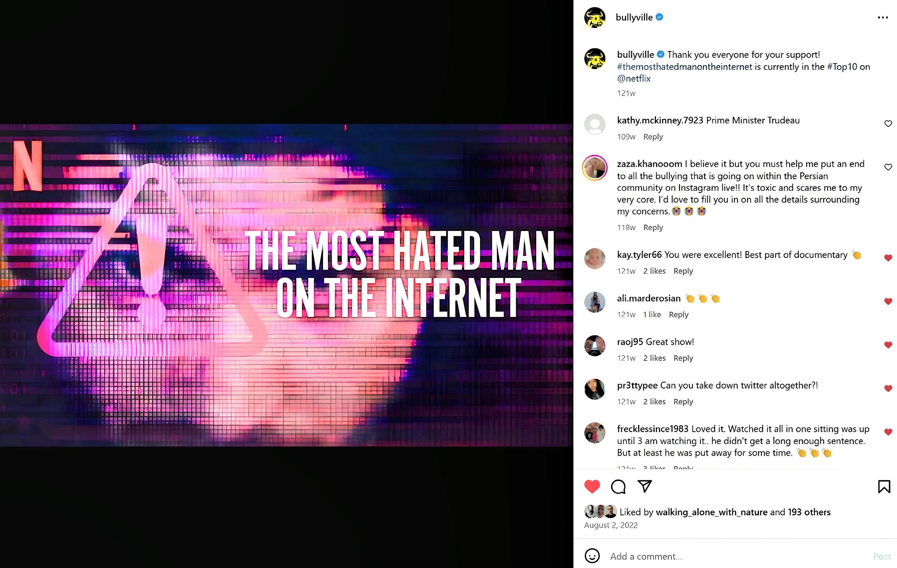897x568 pixels.
Task: View 2 likes on raoj95's comment
Action: pos(654,358)
